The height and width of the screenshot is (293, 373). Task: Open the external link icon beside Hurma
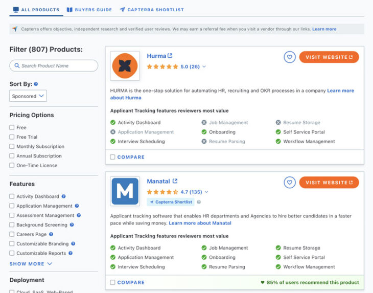[x=170, y=56]
